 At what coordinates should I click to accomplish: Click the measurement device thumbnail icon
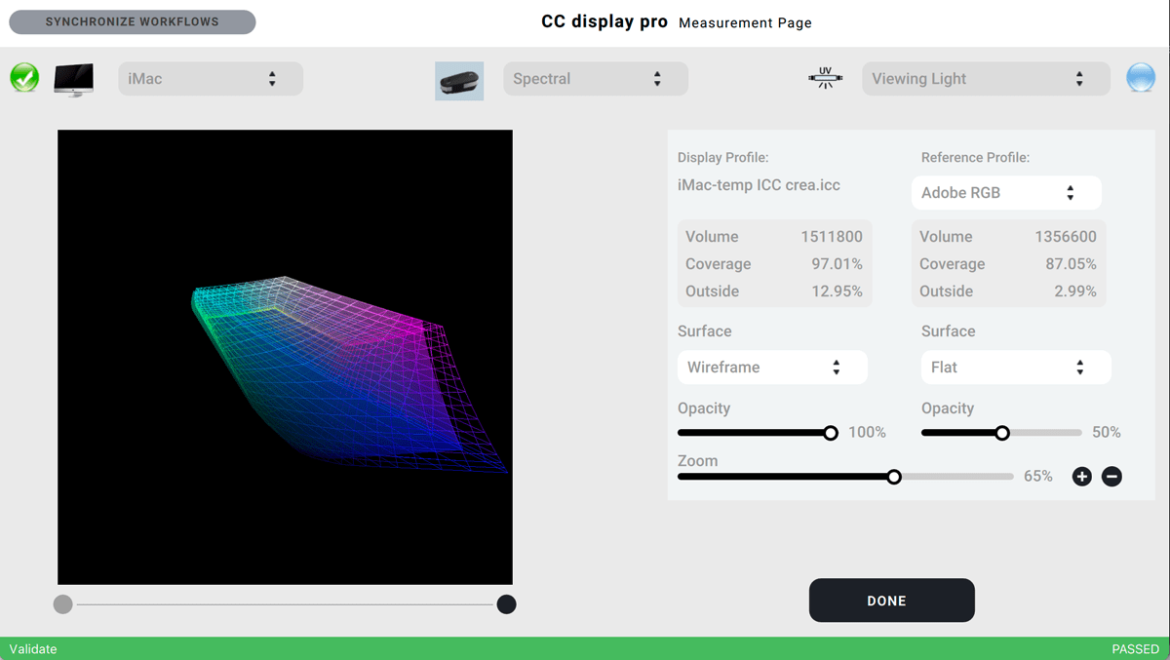pos(458,79)
